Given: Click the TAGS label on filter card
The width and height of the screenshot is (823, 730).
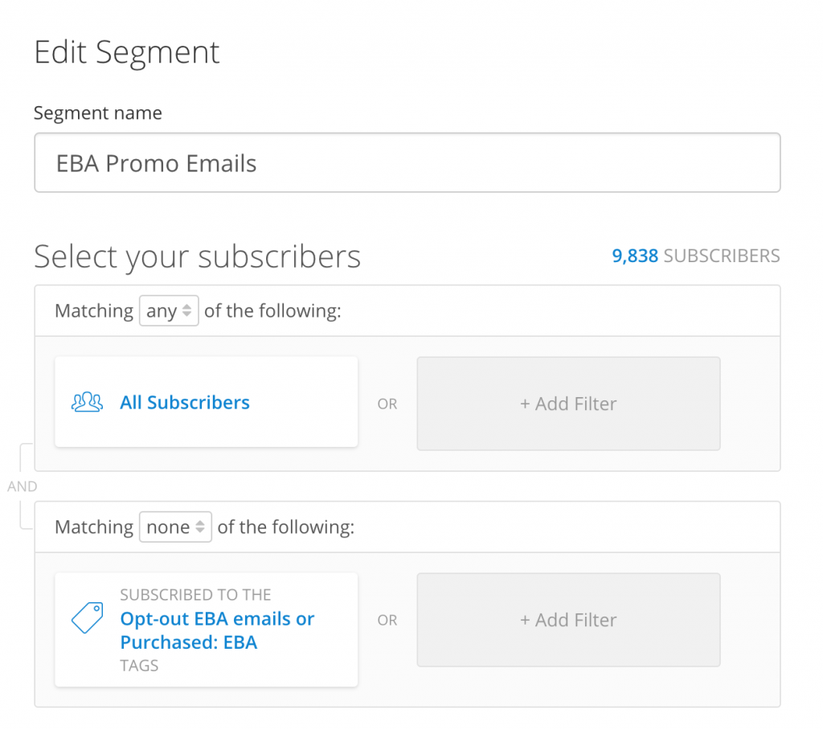Looking at the screenshot, I should [139, 666].
